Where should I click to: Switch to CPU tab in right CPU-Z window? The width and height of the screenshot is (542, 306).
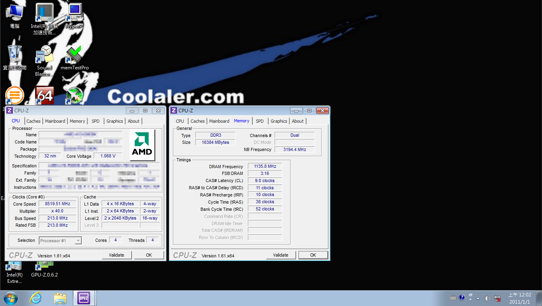point(180,121)
